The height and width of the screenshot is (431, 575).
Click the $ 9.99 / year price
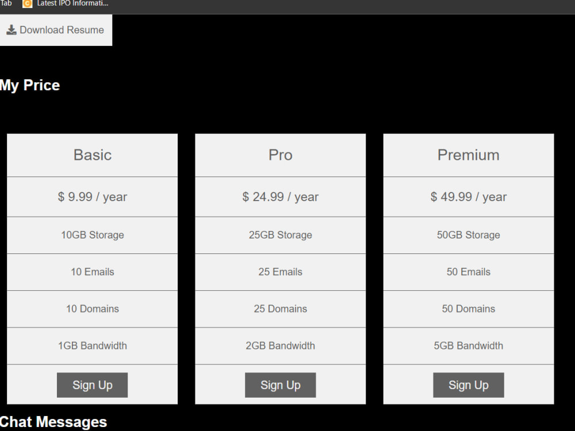pyautogui.click(x=93, y=197)
